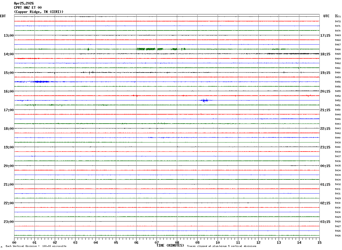Select minute tick label '02' on time axis
This screenshot has width=342, height=250.
coord(55,243)
